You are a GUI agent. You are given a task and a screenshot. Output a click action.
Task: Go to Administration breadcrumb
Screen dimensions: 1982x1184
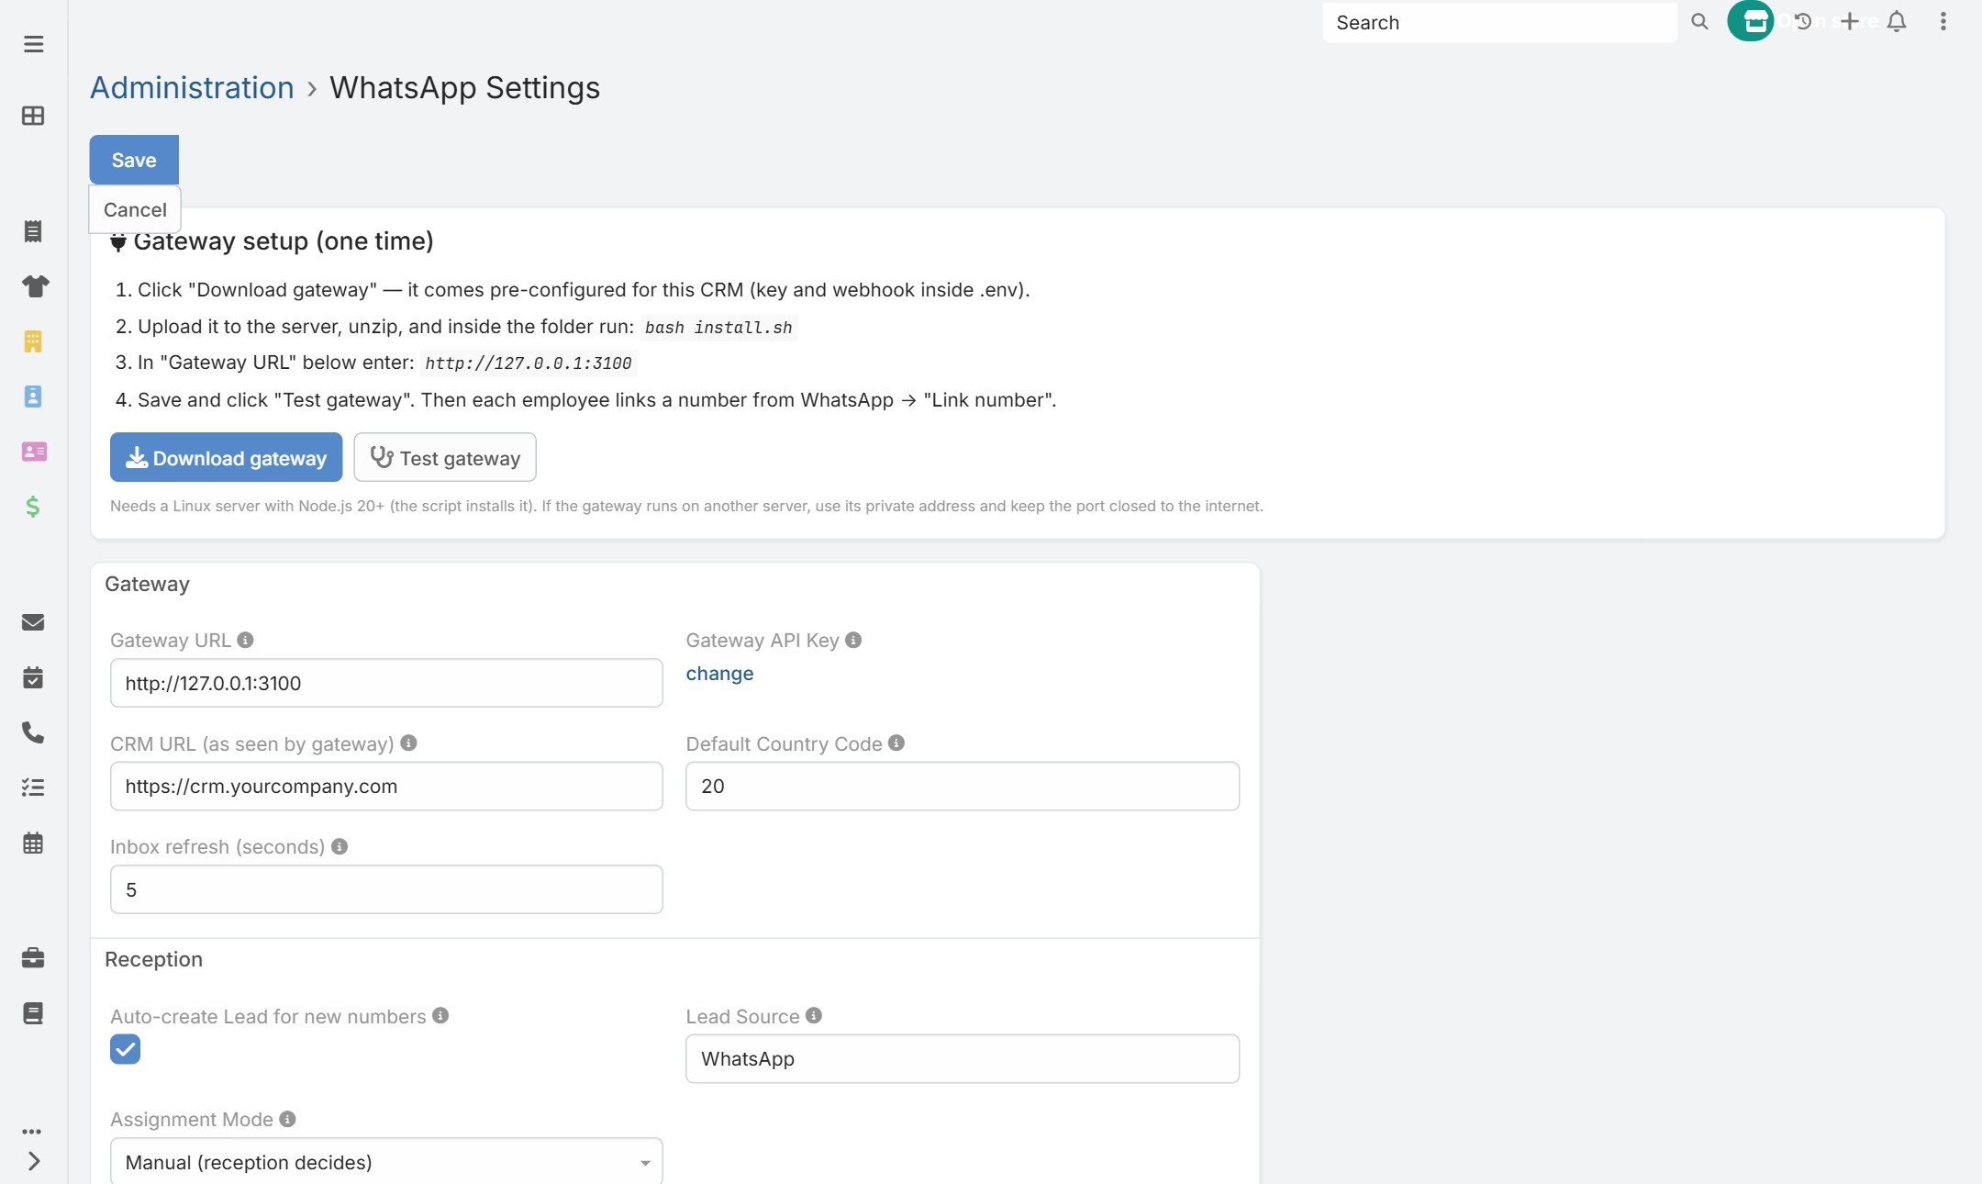point(192,88)
